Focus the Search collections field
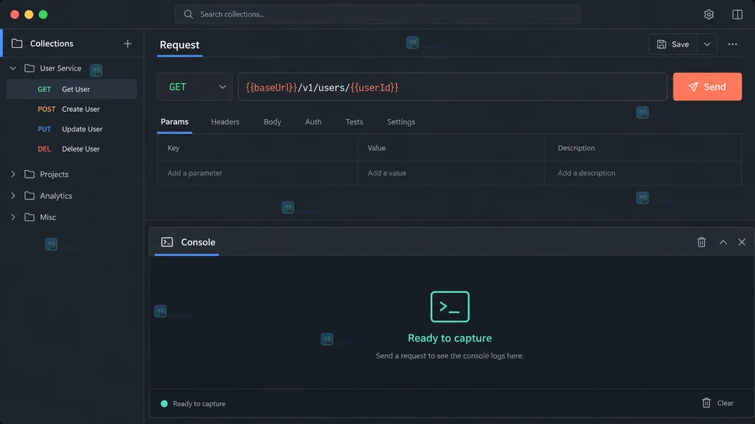The image size is (755, 424). click(377, 15)
